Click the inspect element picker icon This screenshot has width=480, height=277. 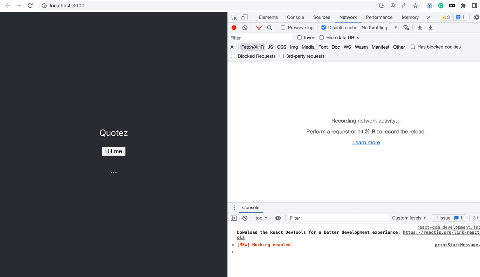click(x=234, y=17)
